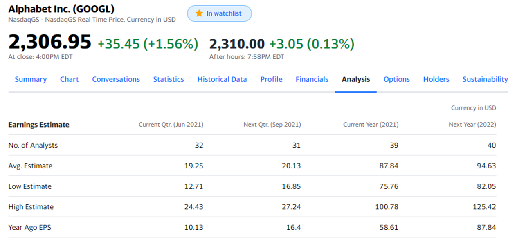This screenshot has height=244, width=508.
Task: Switch to the Profile tab
Action: point(271,79)
